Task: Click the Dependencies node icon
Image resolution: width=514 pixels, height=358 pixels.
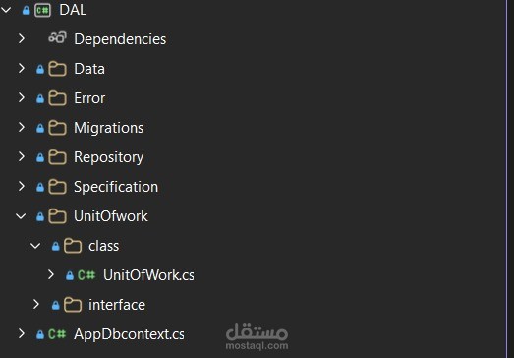Action: pyautogui.click(x=57, y=37)
